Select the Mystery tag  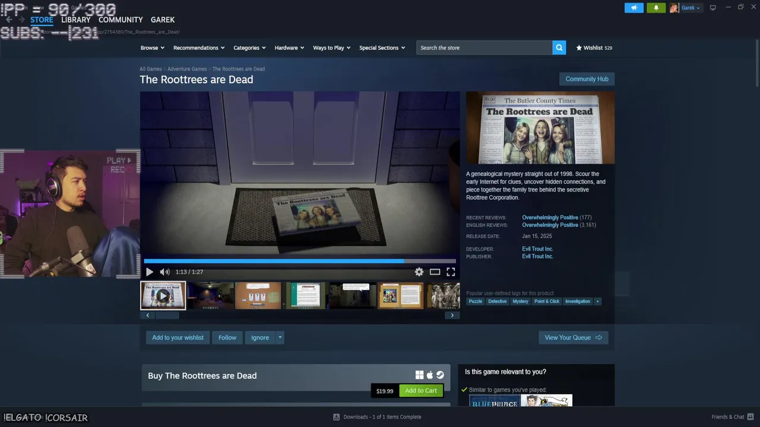520,301
